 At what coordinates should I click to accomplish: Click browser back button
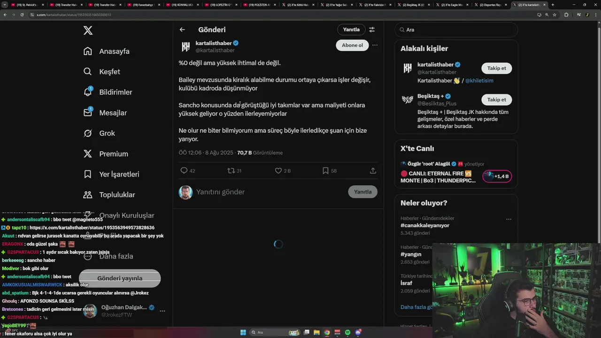(5, 15)
